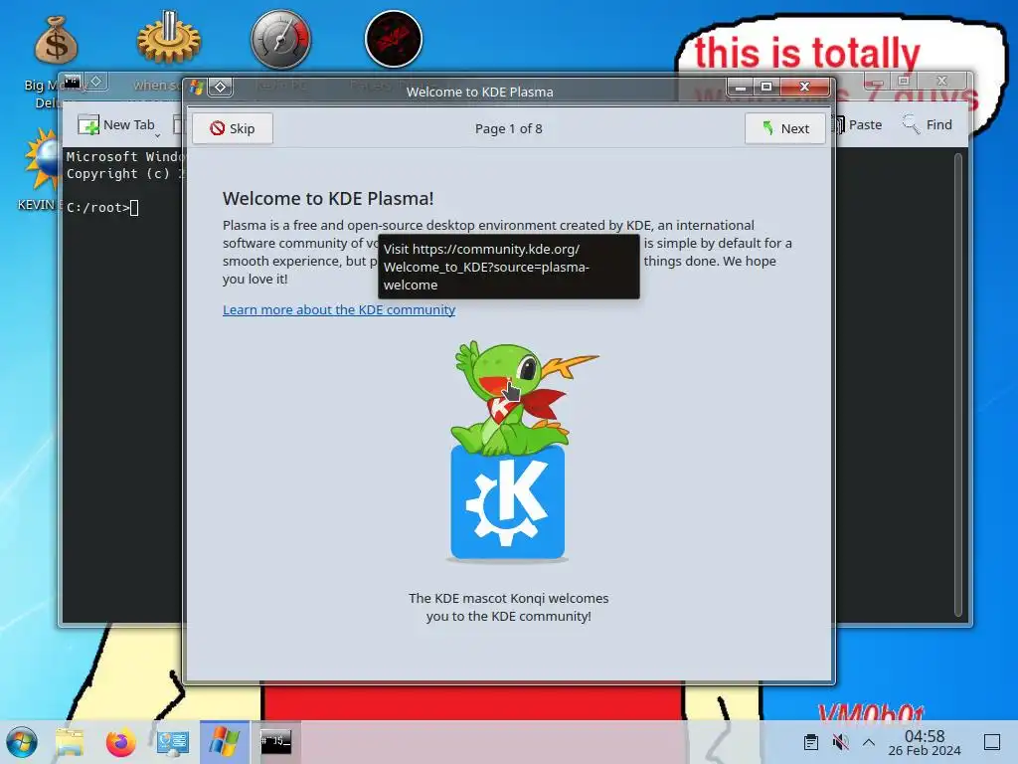The height and width of the screenshot is (764, 1018).
Task: Toggle the pin button on the Welcome title bar
Action: pos(220,88)
